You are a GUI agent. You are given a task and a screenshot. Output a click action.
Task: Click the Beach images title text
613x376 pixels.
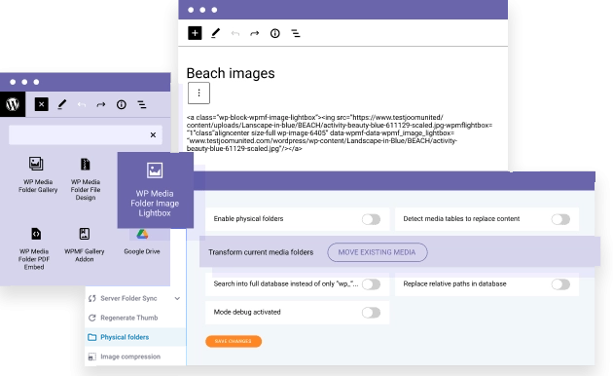click(x=231, y=73)
